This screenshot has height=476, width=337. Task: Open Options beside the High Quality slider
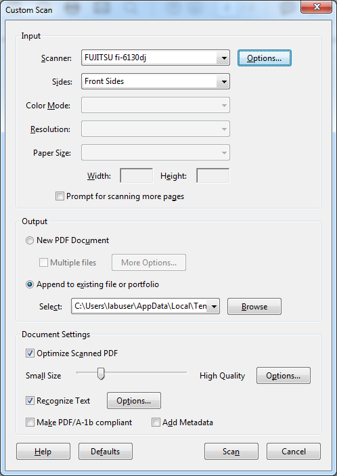(284, 376)
